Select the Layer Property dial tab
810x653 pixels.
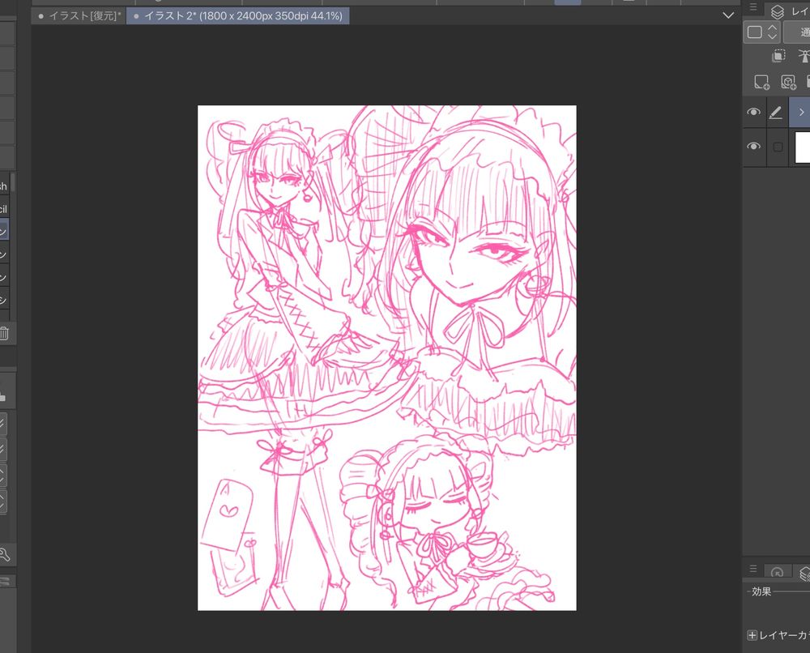(x=777, y=573)
